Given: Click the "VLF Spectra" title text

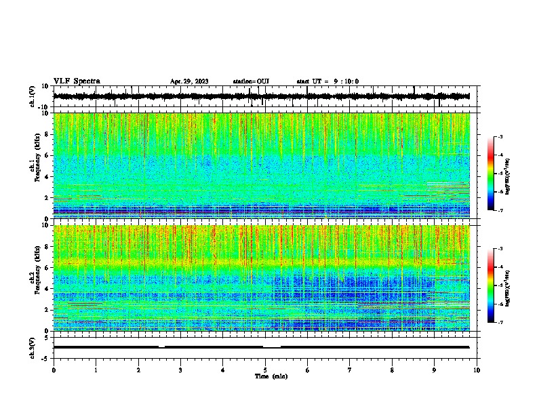Looking at the screenshot, I should (x=77, y=81).
